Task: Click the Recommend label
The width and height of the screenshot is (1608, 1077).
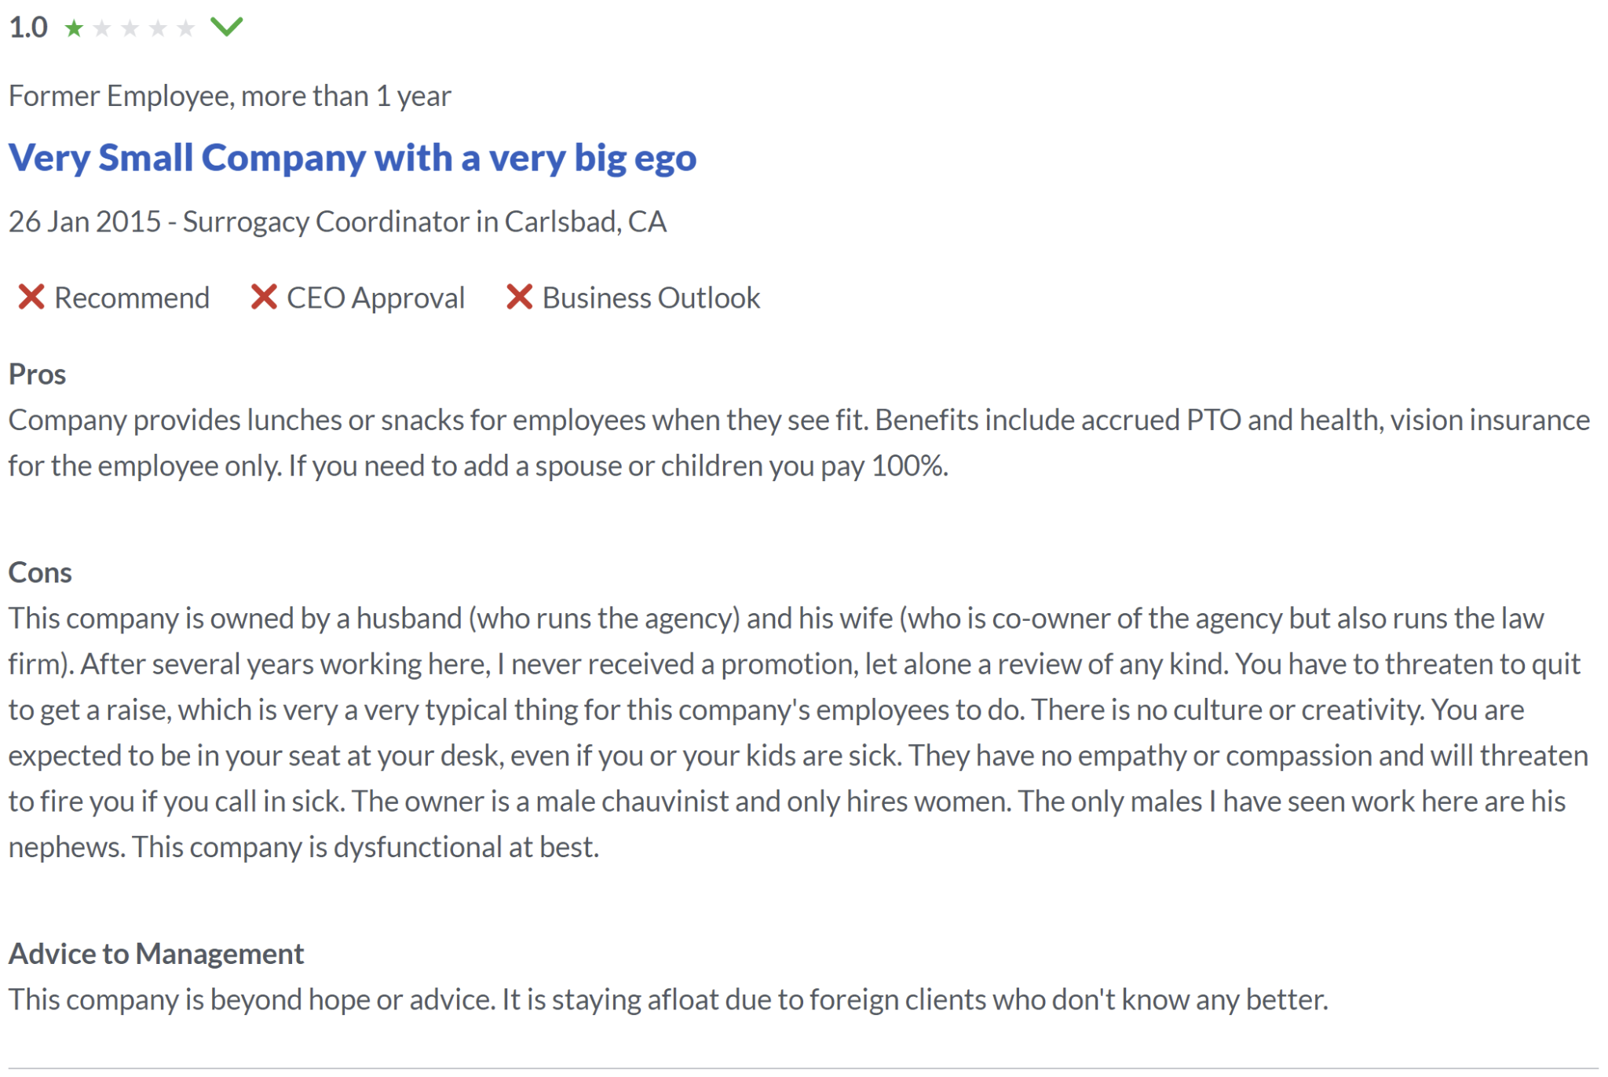Action: click(x=132, y=298)
